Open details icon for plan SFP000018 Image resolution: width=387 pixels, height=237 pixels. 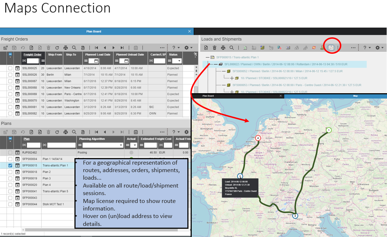click(x=17, y=172)
